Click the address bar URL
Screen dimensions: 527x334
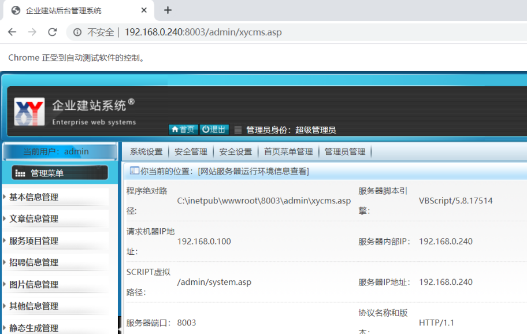203,32
